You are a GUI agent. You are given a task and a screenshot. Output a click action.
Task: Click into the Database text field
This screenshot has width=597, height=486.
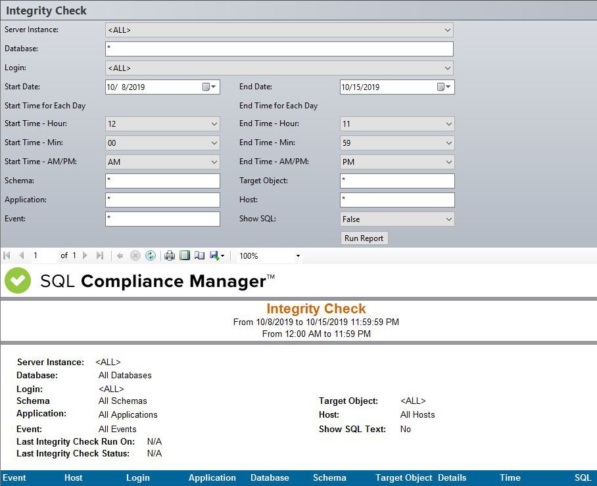point(279,49)
